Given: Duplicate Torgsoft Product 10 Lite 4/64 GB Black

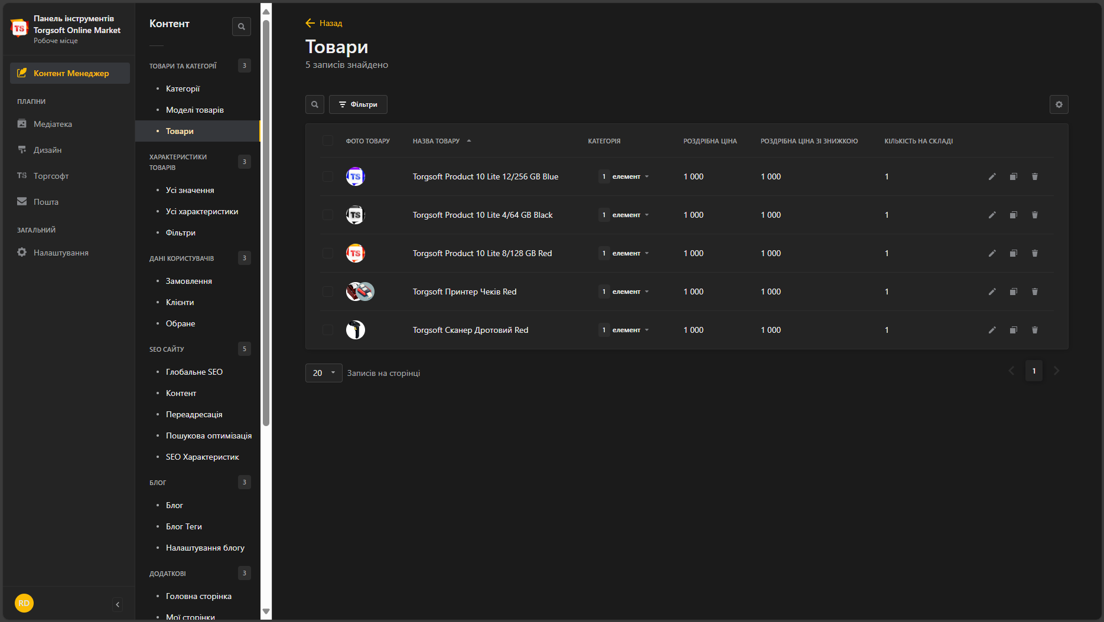Looking at the screenshot, I should 1014,215.
